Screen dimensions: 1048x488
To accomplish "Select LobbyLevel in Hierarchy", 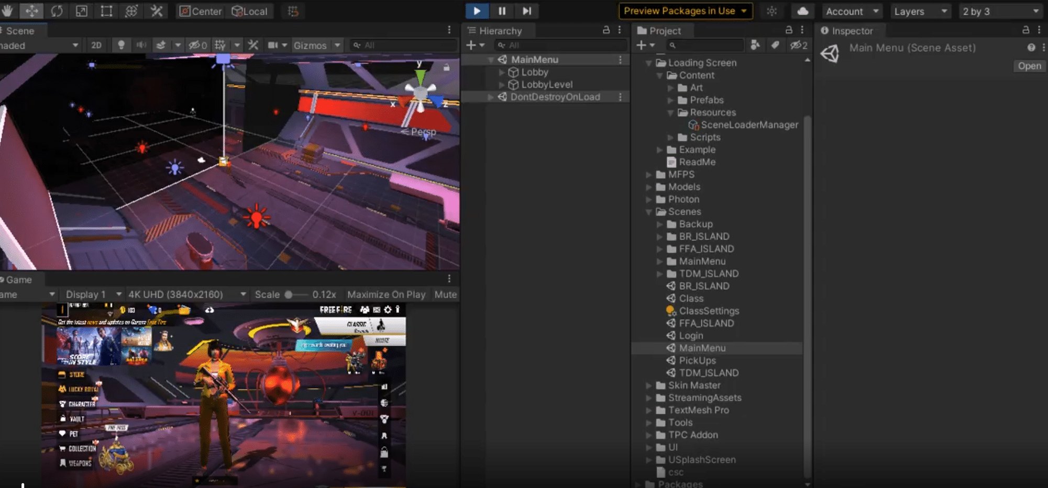I will click(x=546, y=85).
